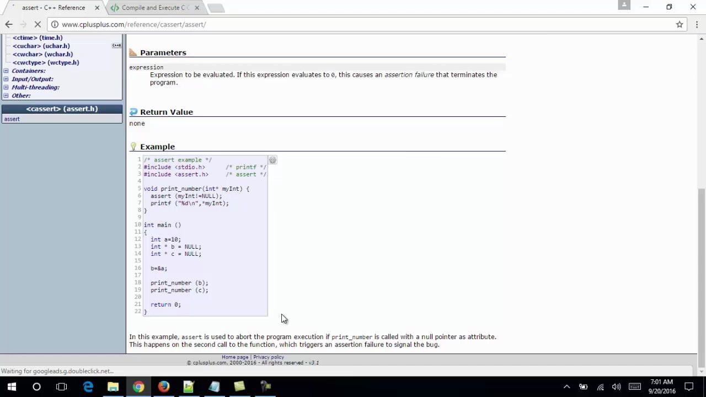The image size is (706, 397).
Task: Click the stop loading icon in the toolbar
Action: (38, 24)
